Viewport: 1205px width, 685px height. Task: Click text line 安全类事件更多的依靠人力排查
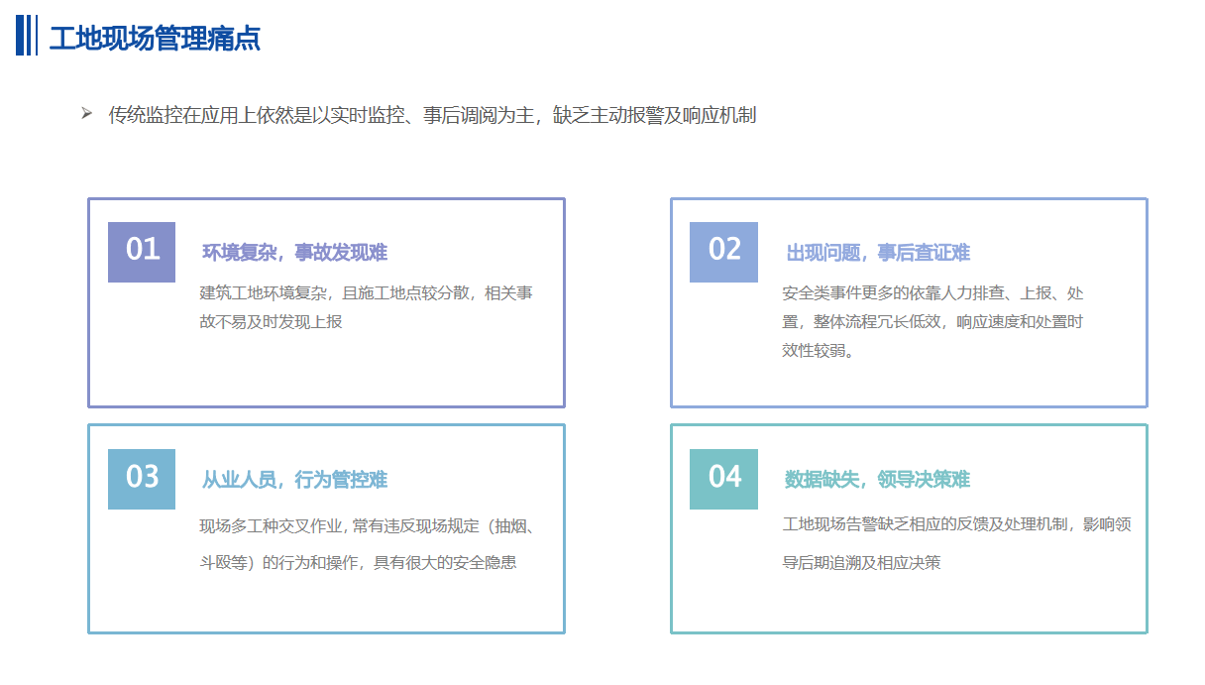pyautogui.click(x=932, y=293)
